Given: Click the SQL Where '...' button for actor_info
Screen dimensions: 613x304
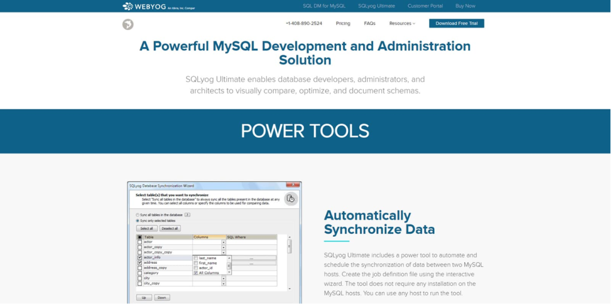Looking at the screenshot, I should click(x=254, y=258).
